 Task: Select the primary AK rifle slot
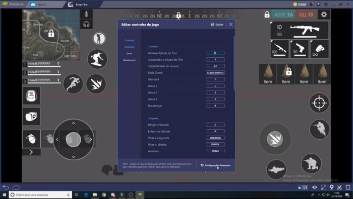300,30
